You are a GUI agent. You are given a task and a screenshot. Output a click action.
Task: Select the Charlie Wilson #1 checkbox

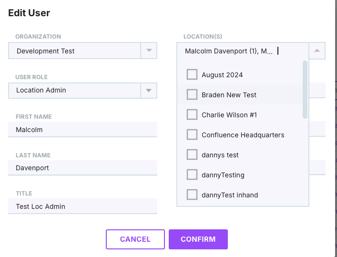[192, 115]
